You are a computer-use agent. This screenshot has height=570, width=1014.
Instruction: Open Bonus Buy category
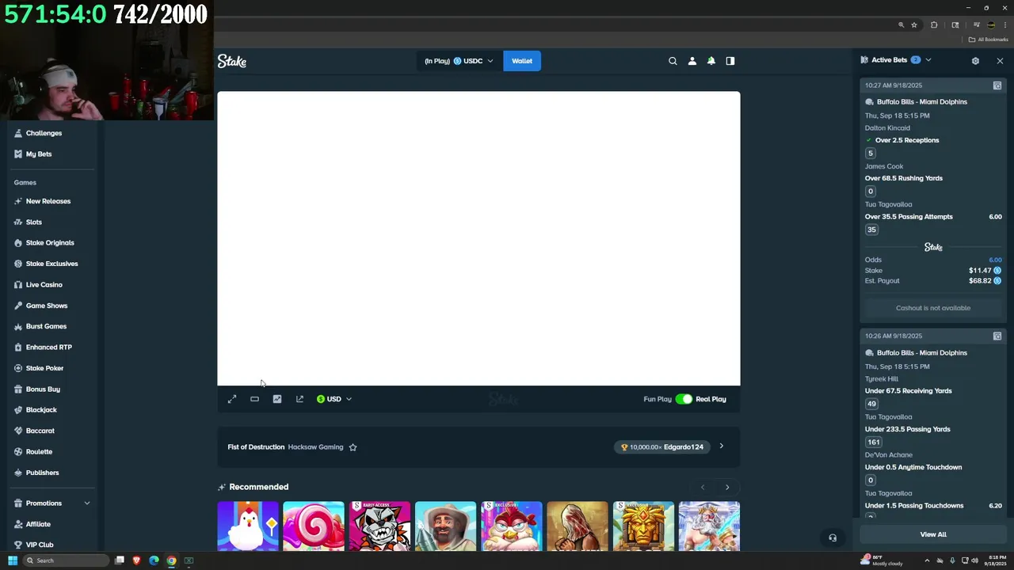(43, 389)
